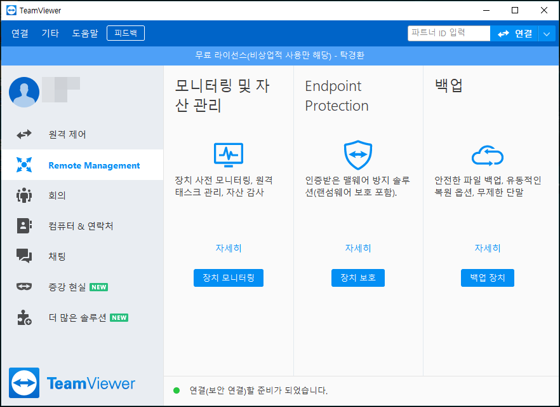Click the 더 많은 솔루션 puzzle icon
This screenshot has width=560, height=407.
pyautogui.click(x=24, y=317)
